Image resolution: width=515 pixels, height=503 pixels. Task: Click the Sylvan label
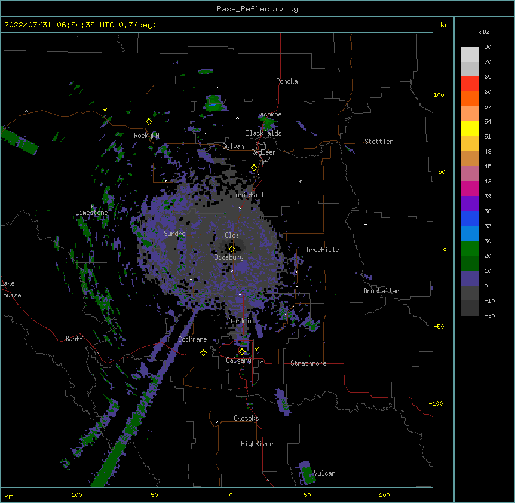pyautogui.click(x=233, y=146)
